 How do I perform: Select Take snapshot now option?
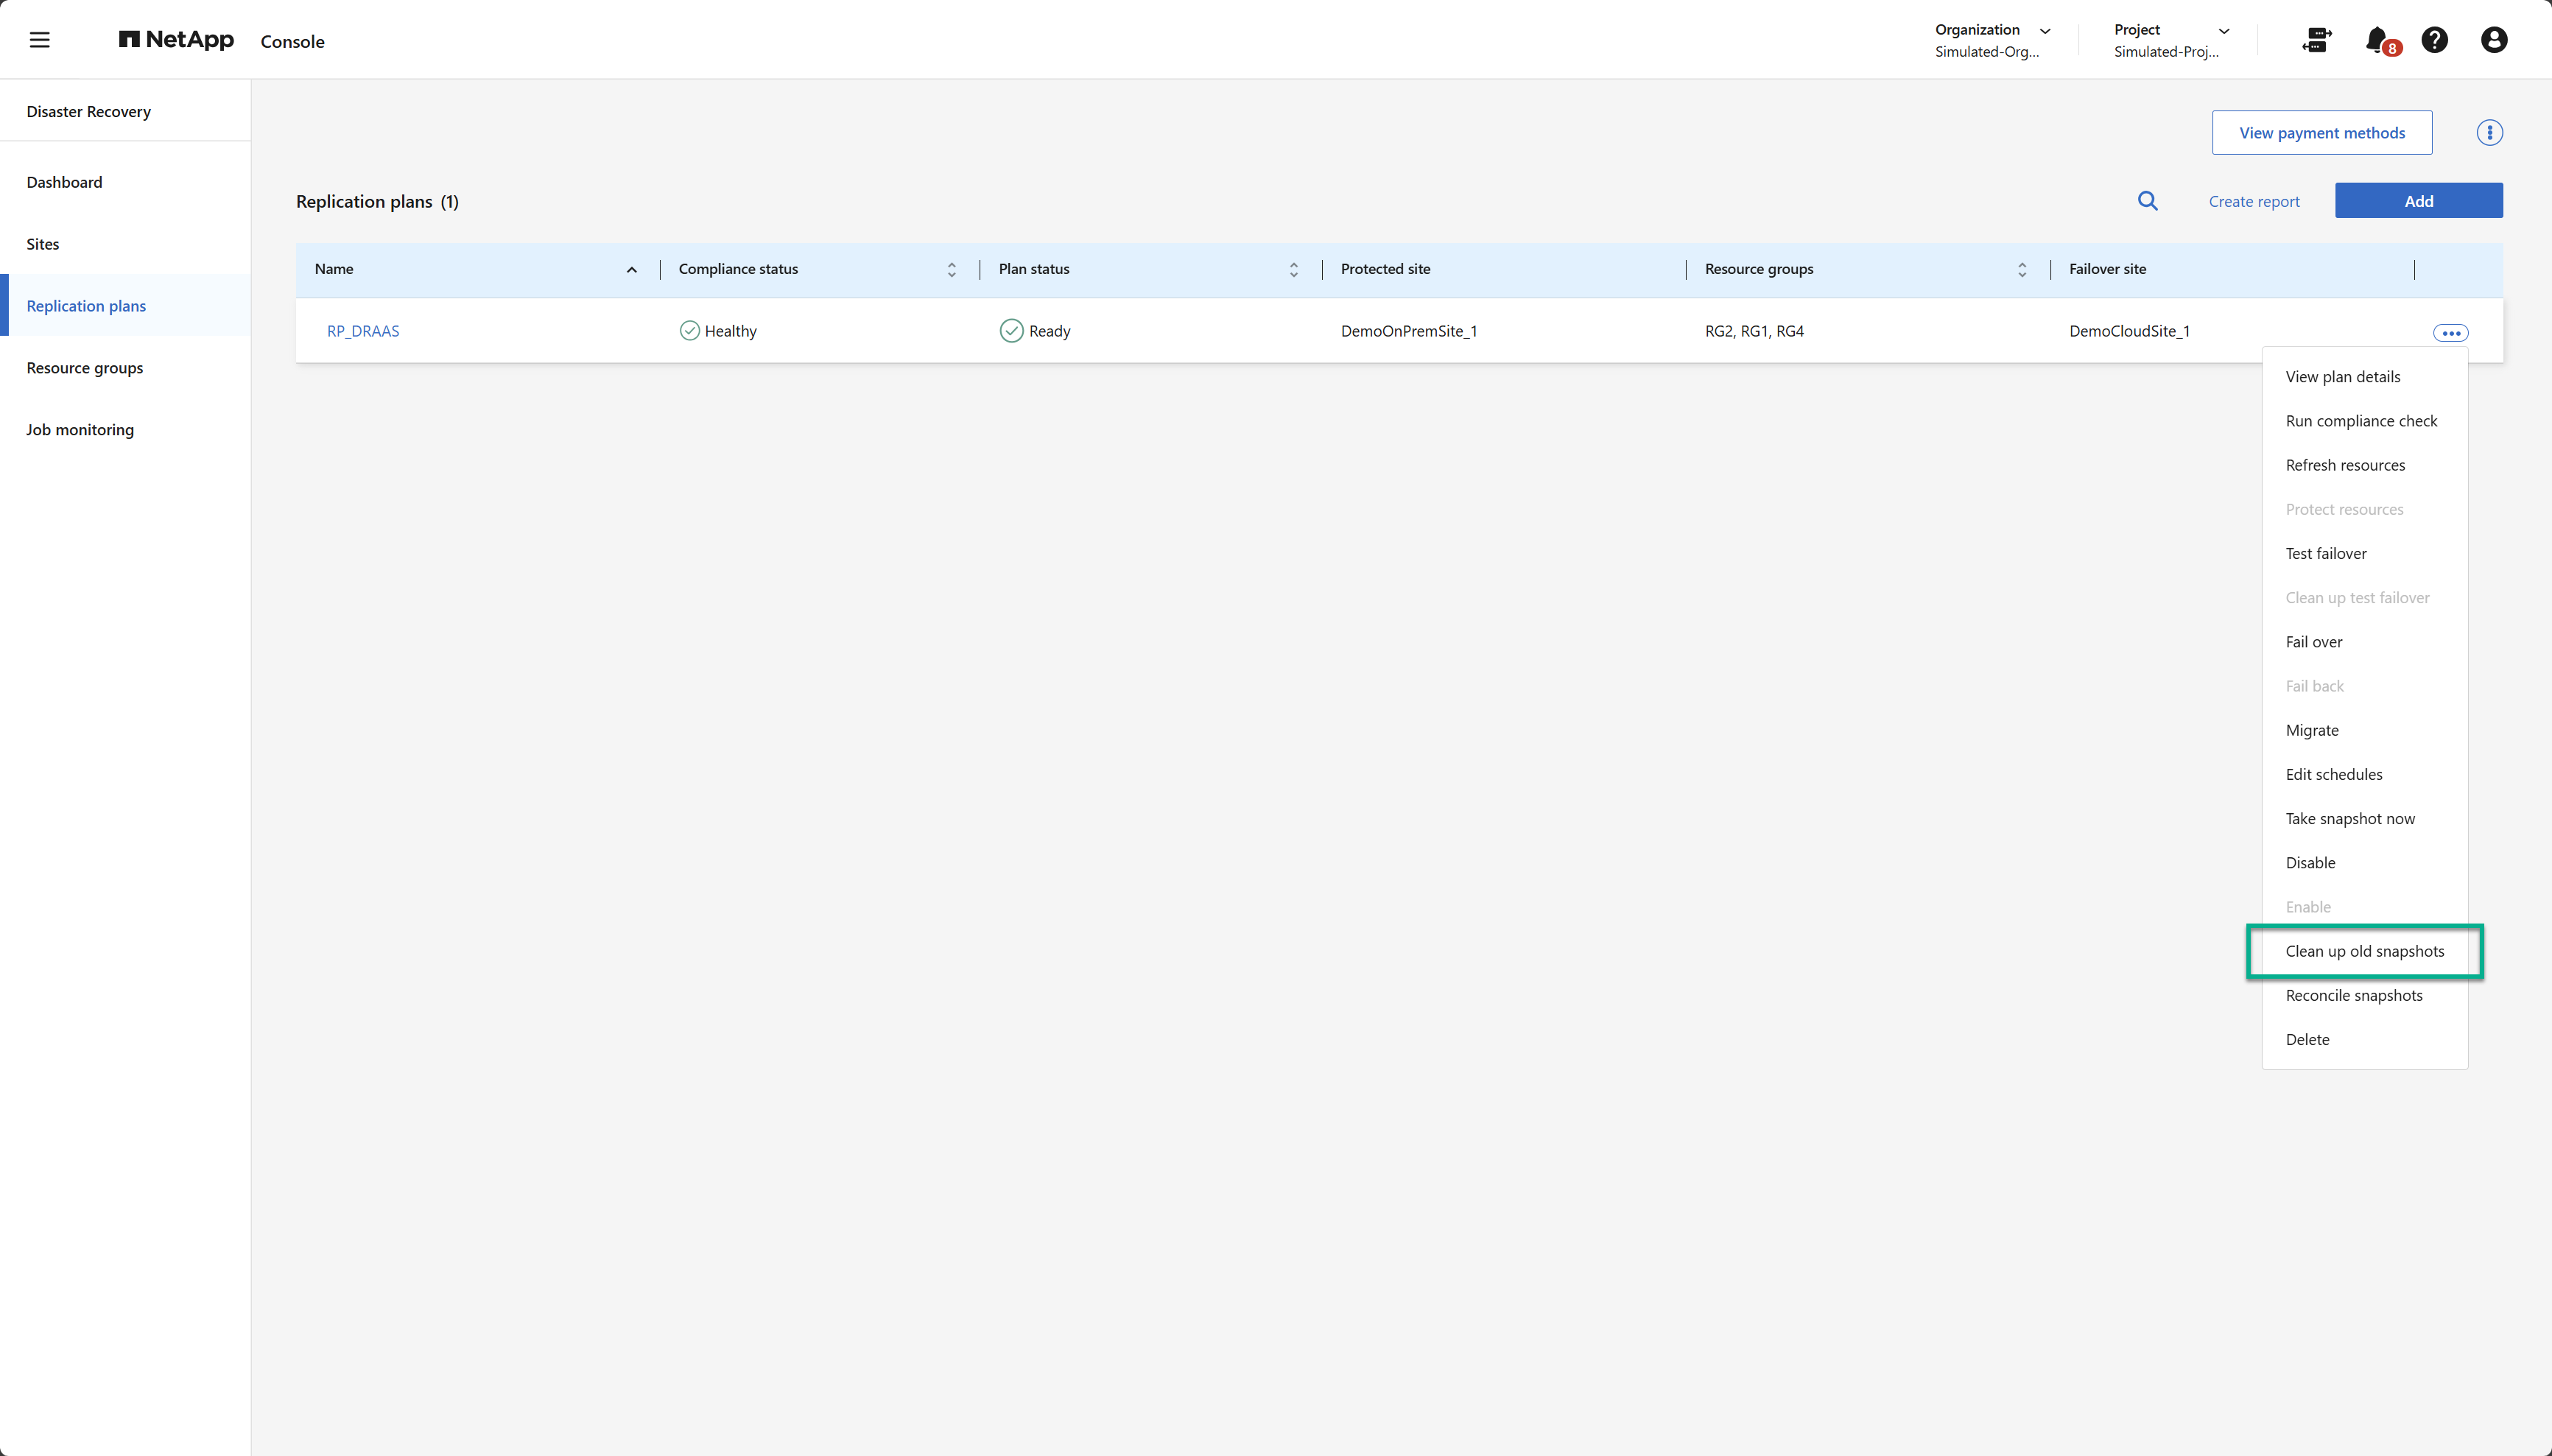(x=2349, y=818)
